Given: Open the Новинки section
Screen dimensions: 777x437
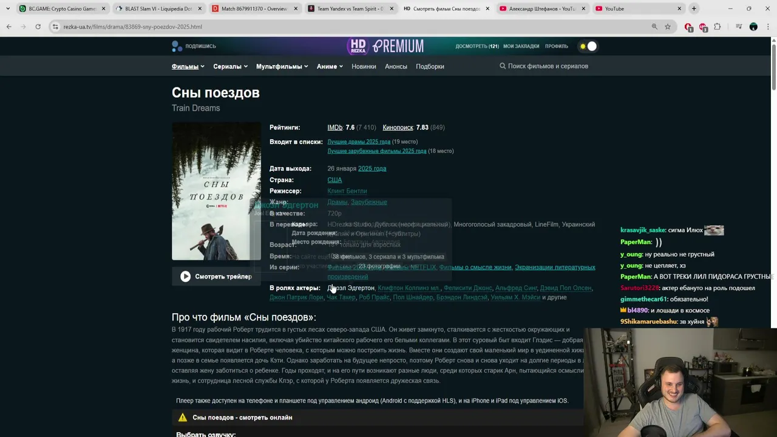Looking at the screenshot, I should [364, 67].
